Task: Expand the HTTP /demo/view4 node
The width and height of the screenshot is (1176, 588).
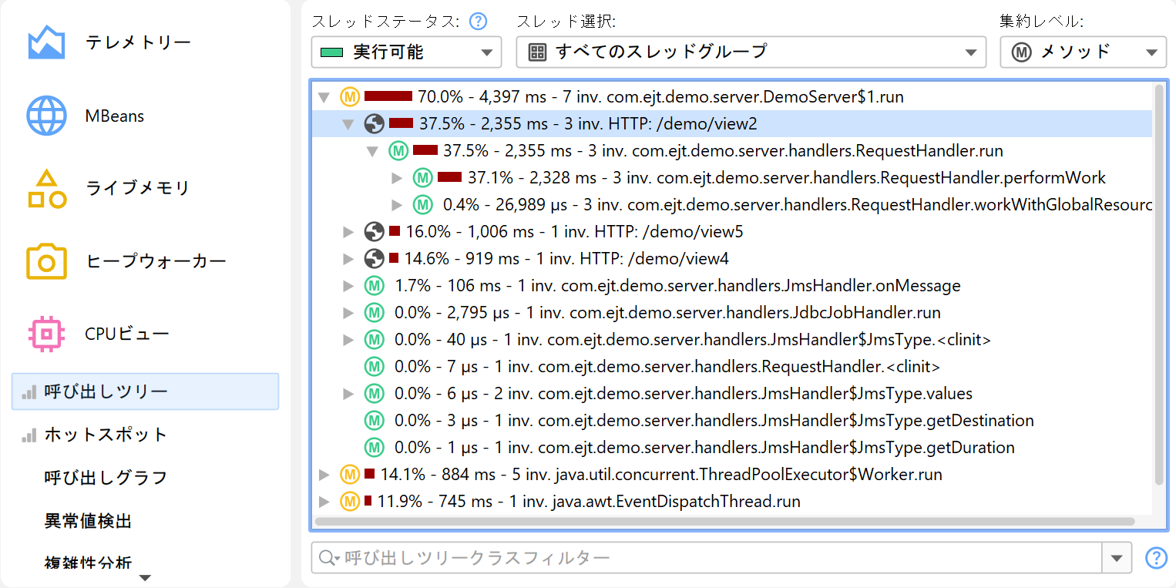Action: tap(348, 259)
